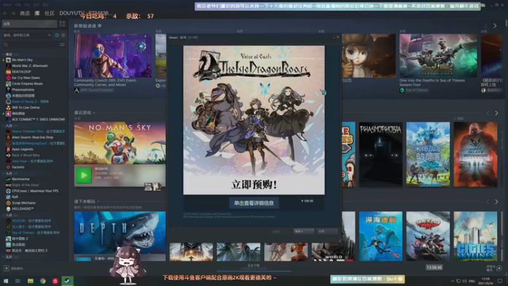
Task: Open the 库 (Library) tab
Action: point(37,13)
